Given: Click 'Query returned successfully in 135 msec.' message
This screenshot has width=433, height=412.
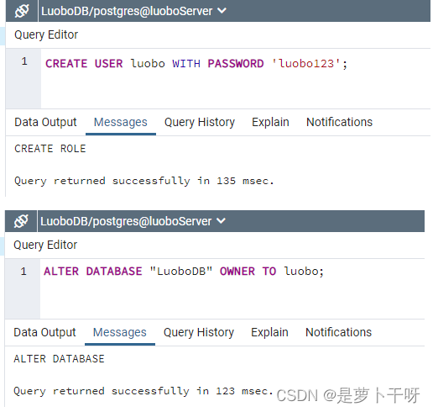Looking at the screenshot, I should click(x=144, y=181).
